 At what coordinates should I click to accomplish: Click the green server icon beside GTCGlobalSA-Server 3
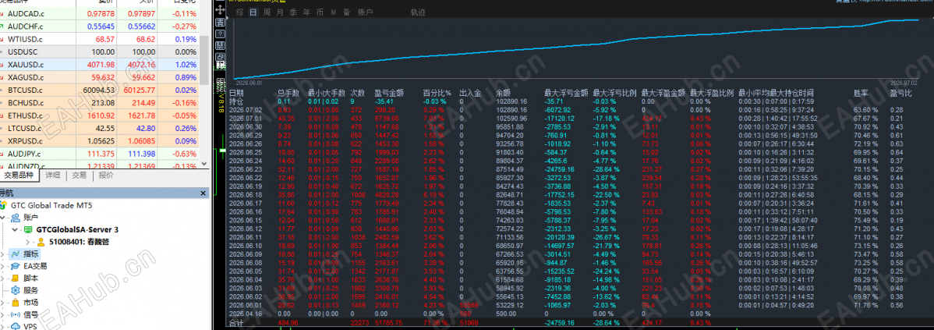(x=28, y=230)
